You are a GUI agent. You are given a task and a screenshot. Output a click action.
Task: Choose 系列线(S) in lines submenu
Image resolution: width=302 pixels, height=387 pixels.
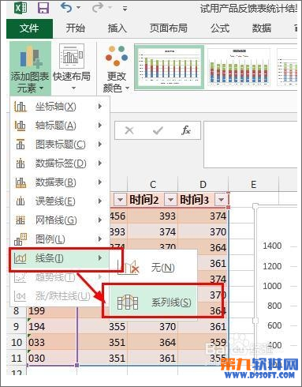[153, 302]
